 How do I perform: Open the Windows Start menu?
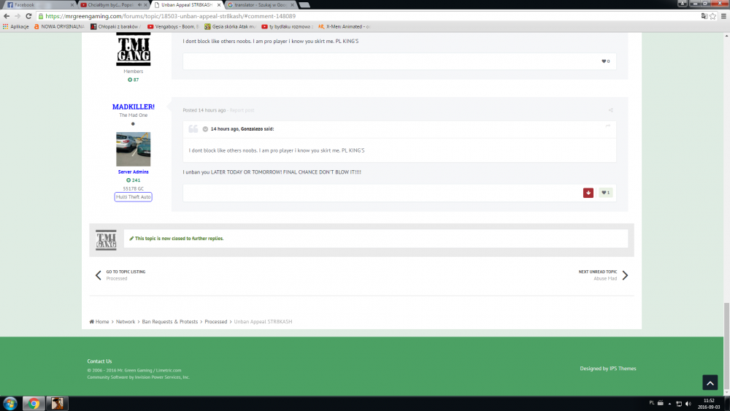pos(10,403)
